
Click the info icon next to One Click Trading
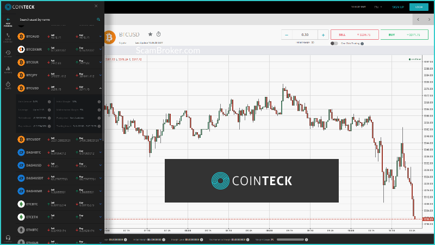362,44
